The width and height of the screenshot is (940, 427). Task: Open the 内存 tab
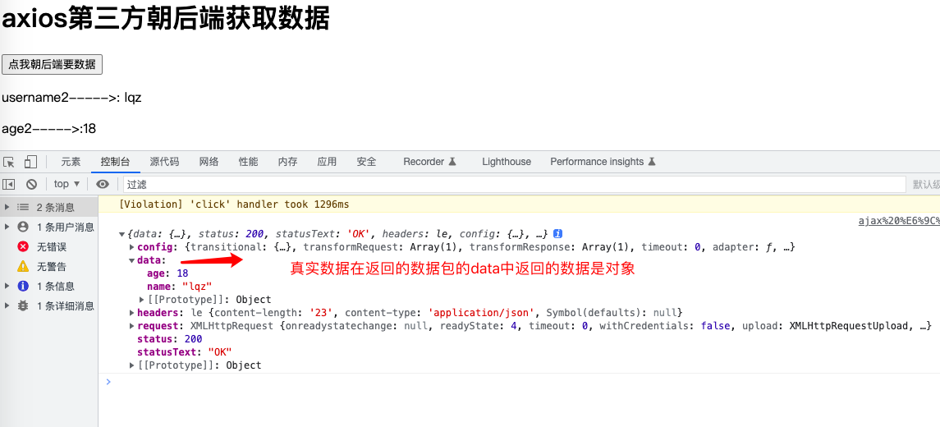click(x=288, y=162)
